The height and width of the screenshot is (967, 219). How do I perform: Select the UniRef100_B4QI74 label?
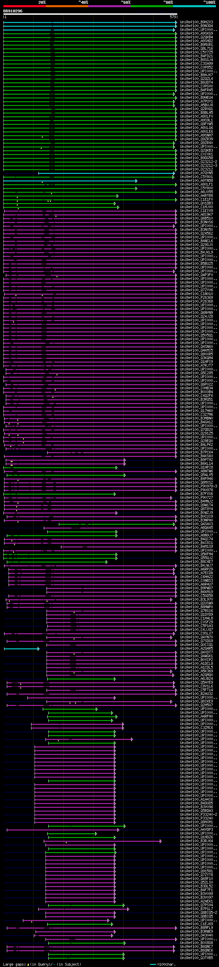(x=196, y=539)
